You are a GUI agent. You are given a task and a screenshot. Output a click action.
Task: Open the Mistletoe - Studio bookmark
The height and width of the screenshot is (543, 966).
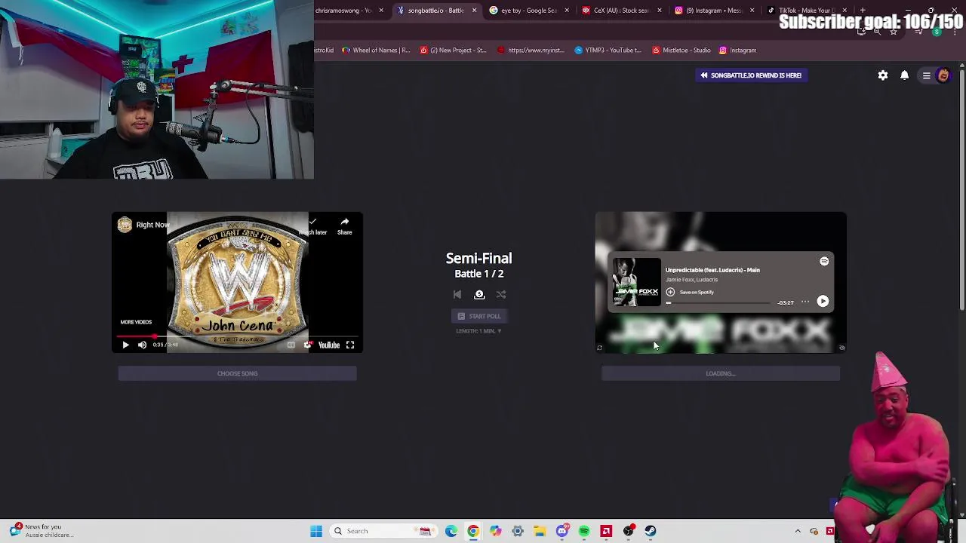click(681, 51)
